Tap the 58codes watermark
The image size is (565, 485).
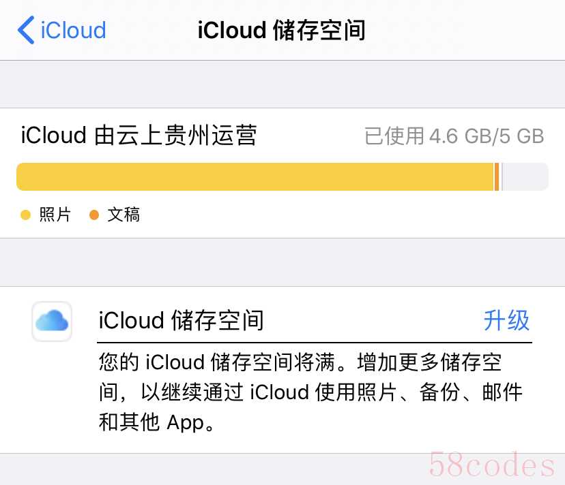click(492, 465)
